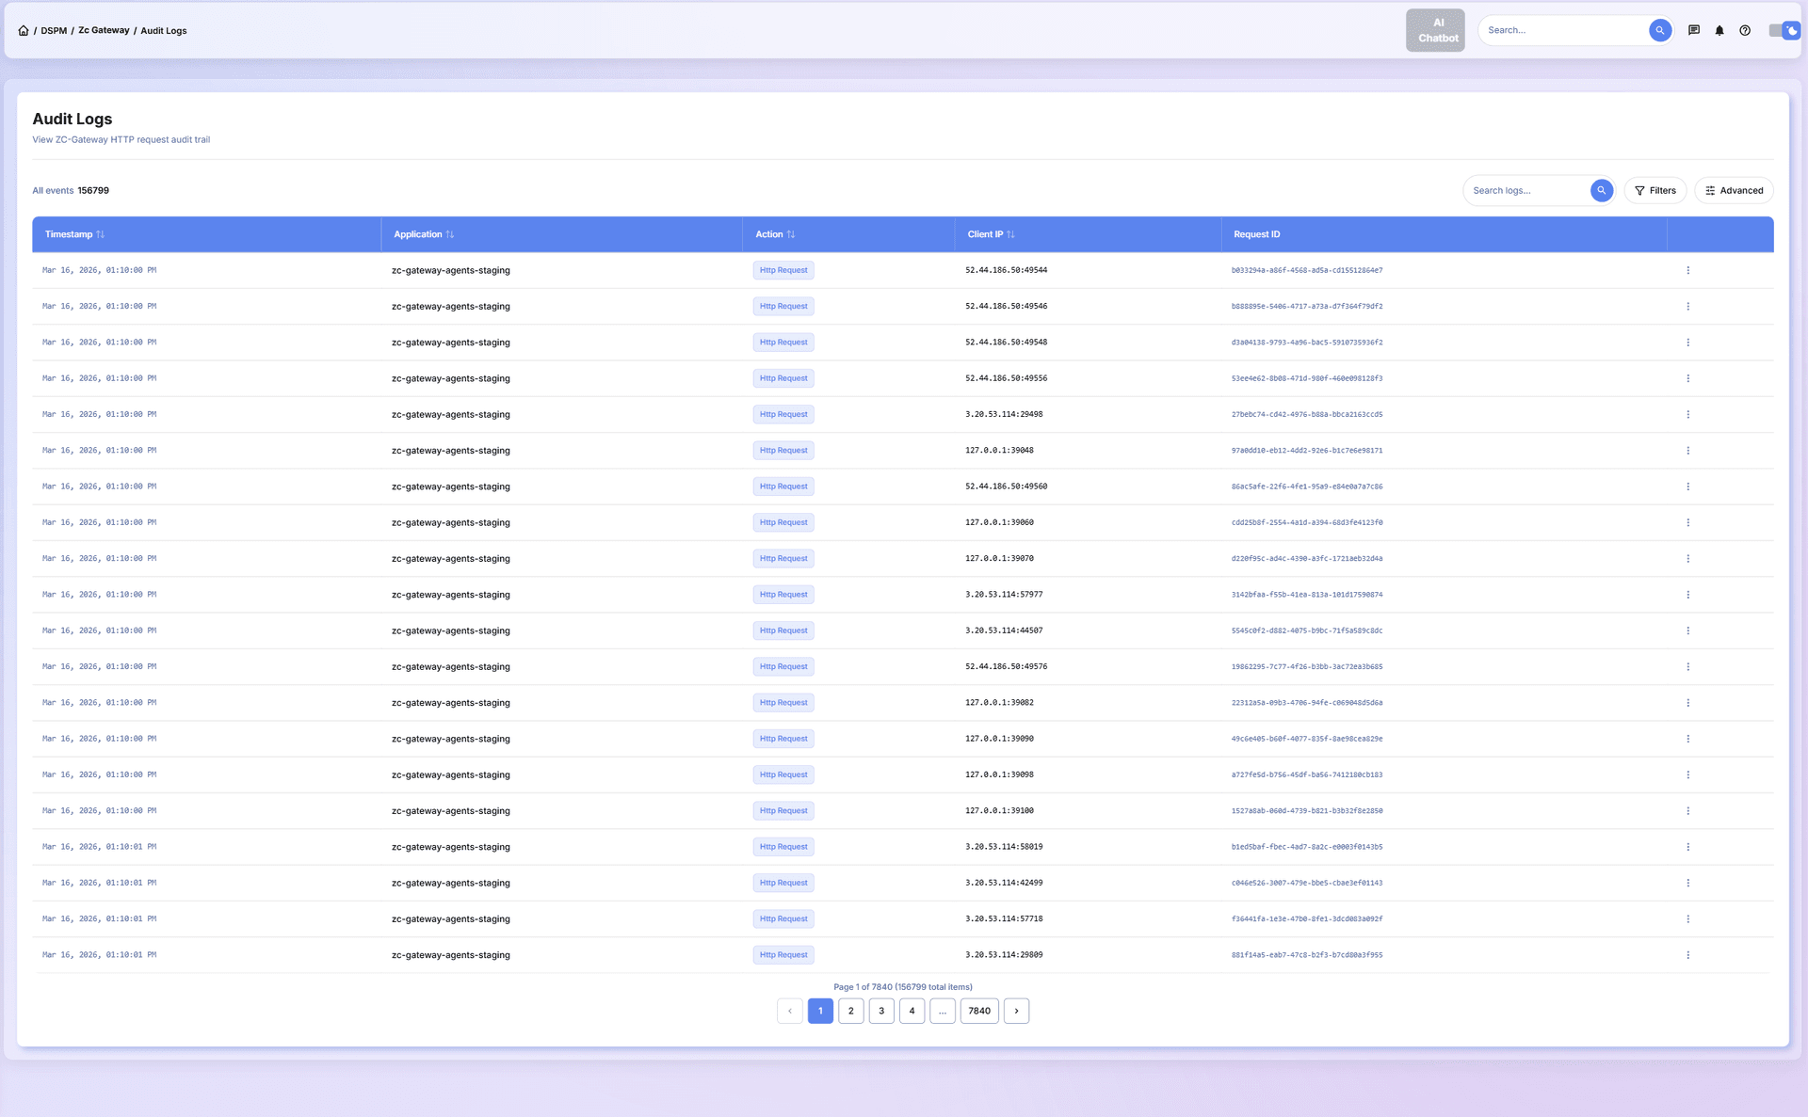Focus the Search logs field
This screenshot has height=1117, width=1808.
point(1527,190)
